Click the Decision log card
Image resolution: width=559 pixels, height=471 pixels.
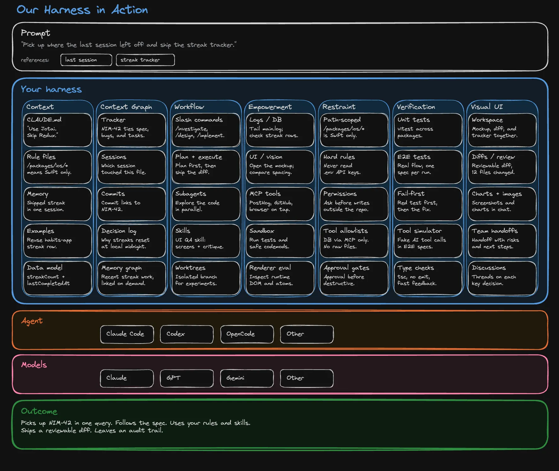coord(131,241)
